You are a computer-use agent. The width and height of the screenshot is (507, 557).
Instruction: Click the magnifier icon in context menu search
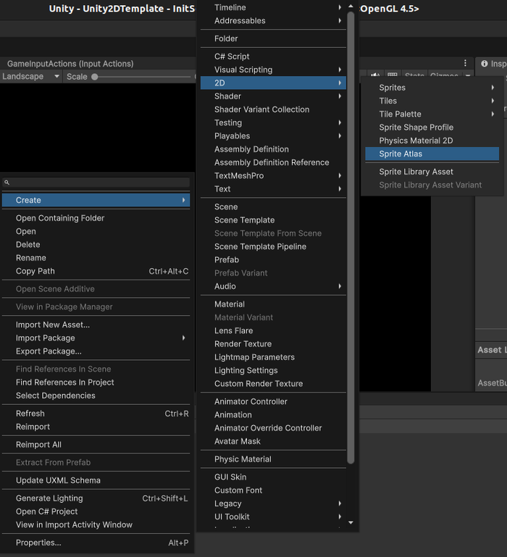point(7,183)
